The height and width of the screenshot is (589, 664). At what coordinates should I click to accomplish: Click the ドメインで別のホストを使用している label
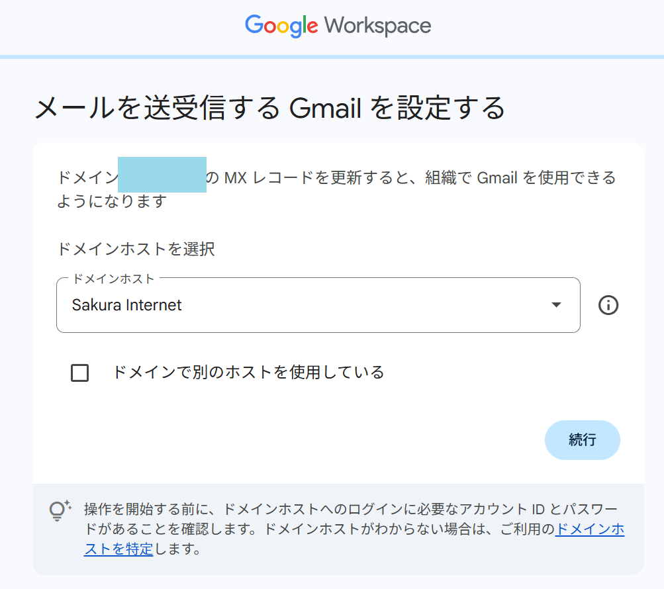tap(248, 372)
